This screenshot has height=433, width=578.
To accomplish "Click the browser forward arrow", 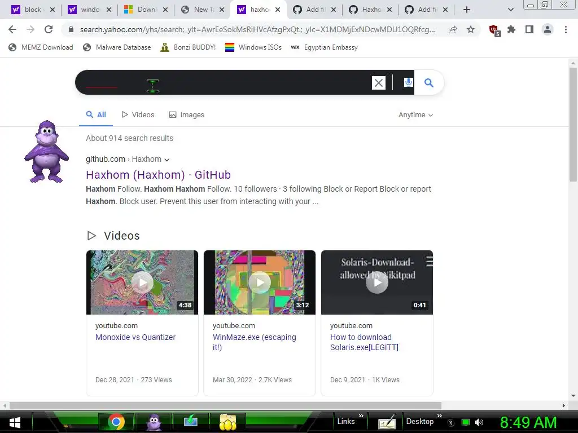I will click(x=30, y=29).
